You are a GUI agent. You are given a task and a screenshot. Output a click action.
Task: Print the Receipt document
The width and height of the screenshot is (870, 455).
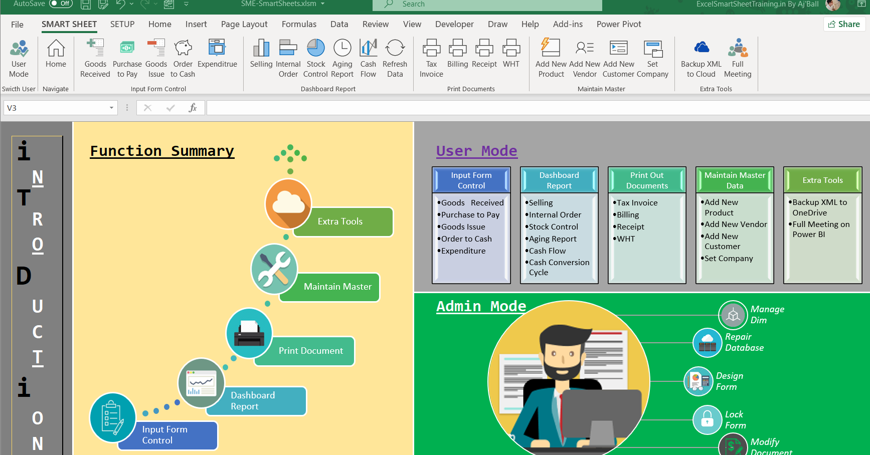[x=484, y=53]
